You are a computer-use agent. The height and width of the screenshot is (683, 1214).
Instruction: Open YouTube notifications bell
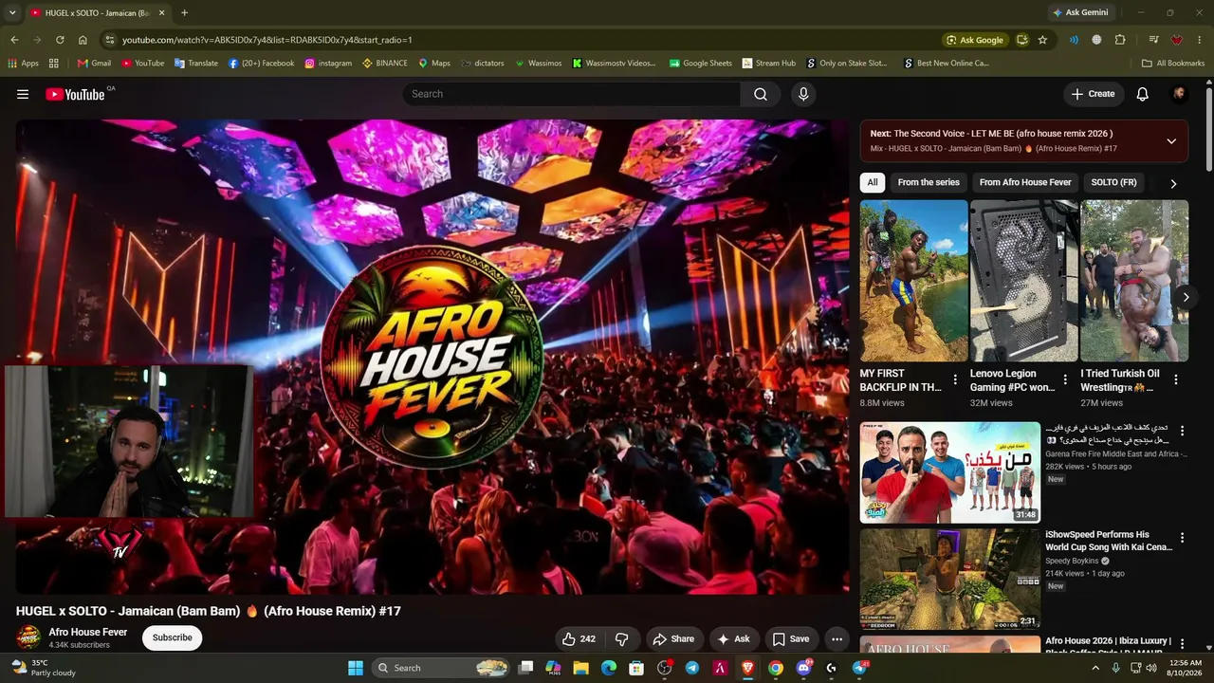click(x=1143, y=94)
